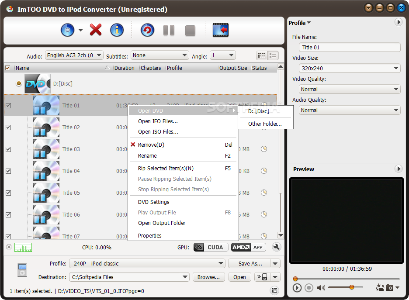Expand the Profile panel header menu
The width and height of the screenshot is (409, 300).
click(299, 23)
